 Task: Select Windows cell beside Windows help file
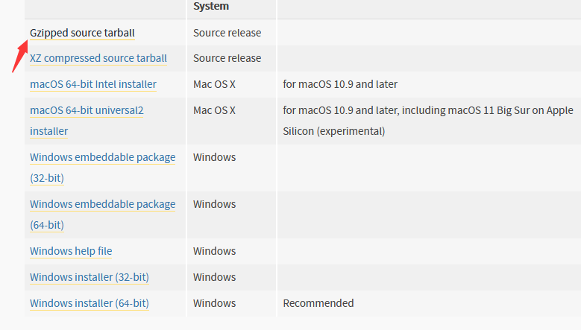click(x=214, y=251)
